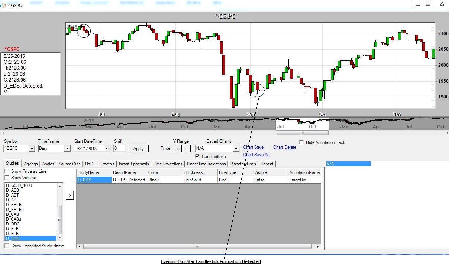Open the Symbol dropdown

(31, 149)
